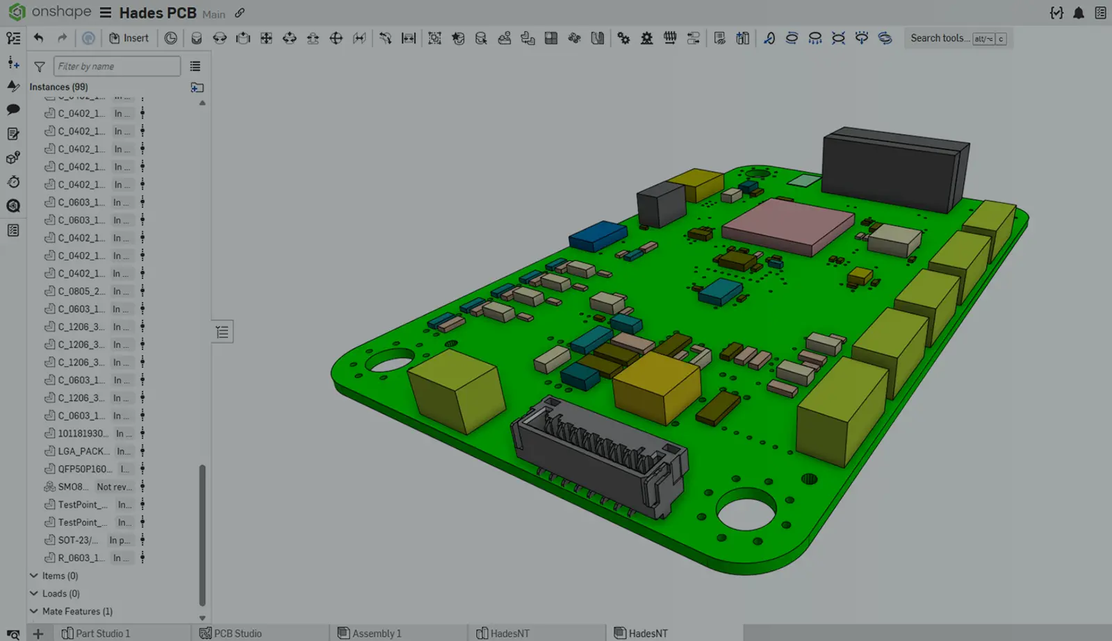Select the Ball mate tool
1112x641 pixels.
pos(336,38)
